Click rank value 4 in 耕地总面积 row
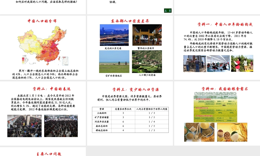Viewport: 260px width, 156px height. 123,130
